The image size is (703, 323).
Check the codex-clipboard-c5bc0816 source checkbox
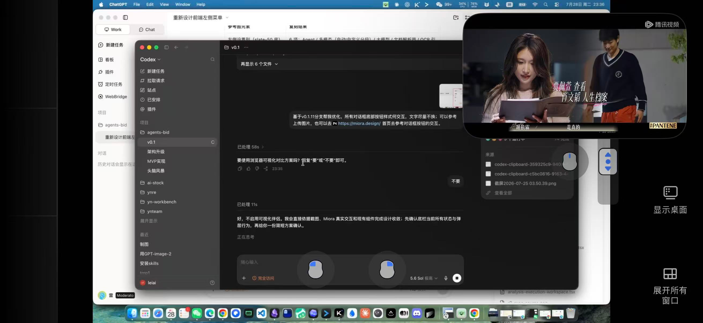coord(488,174)
